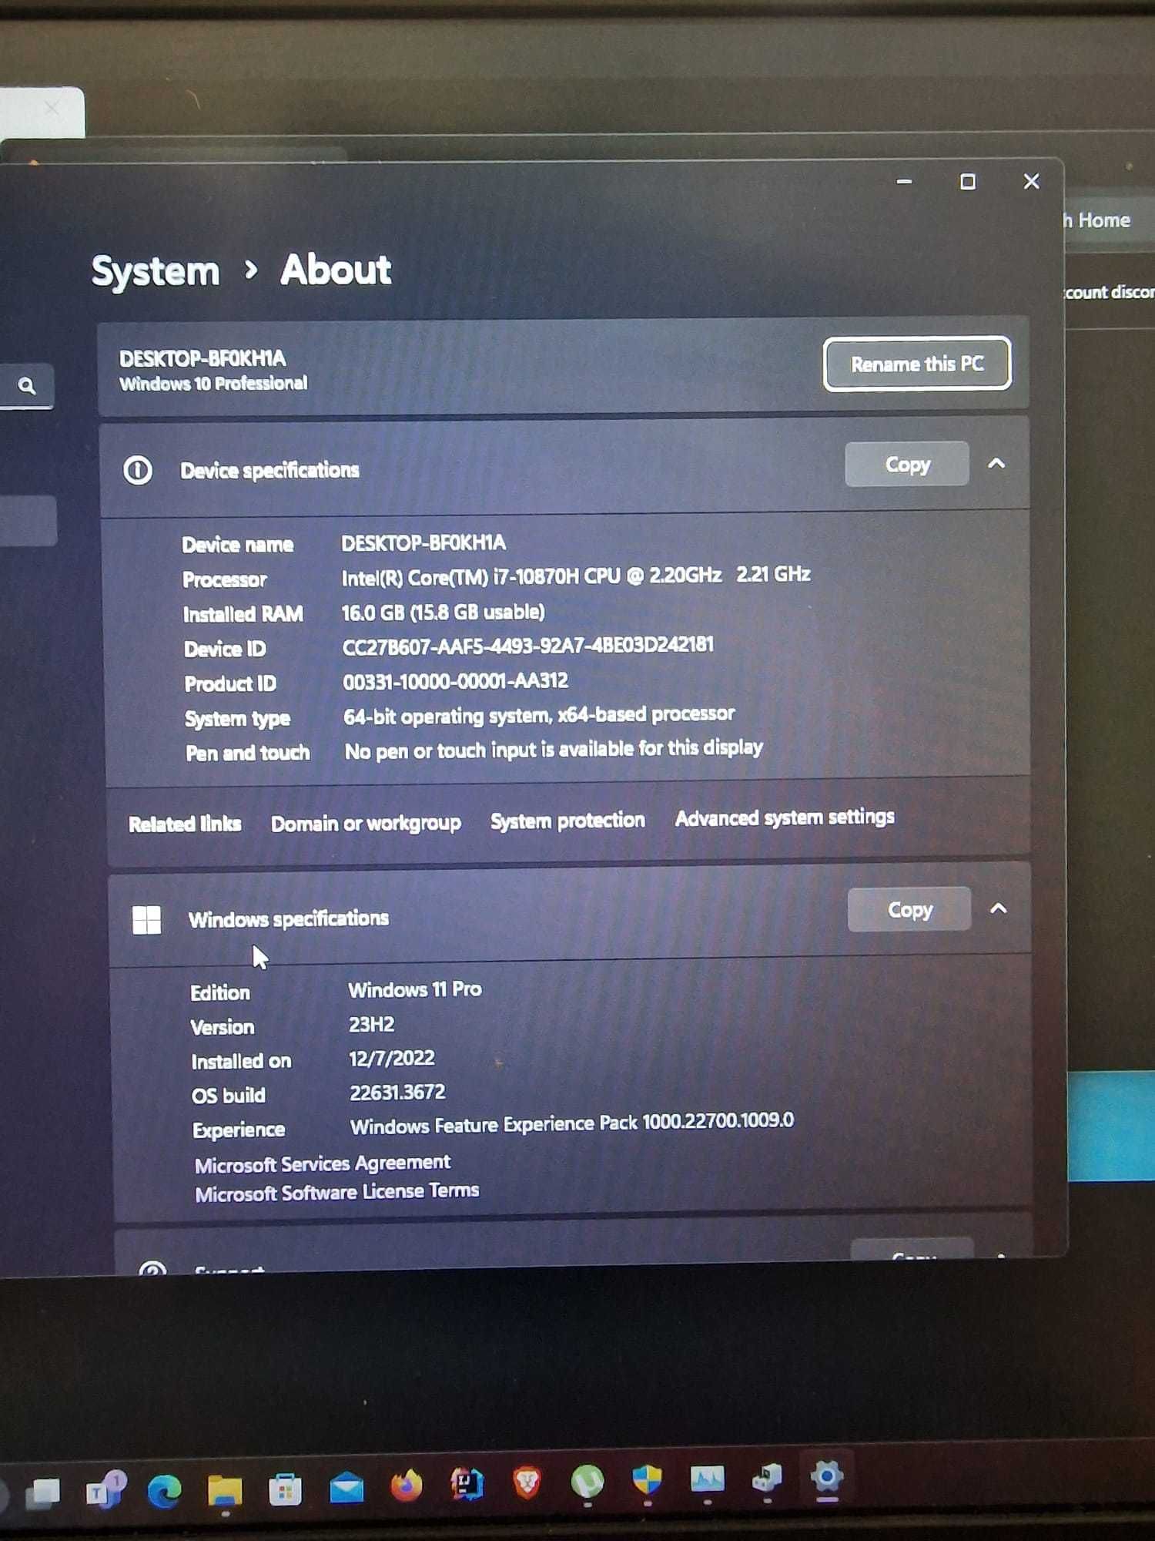Open Microsoft Software License Terms link

337,1192
